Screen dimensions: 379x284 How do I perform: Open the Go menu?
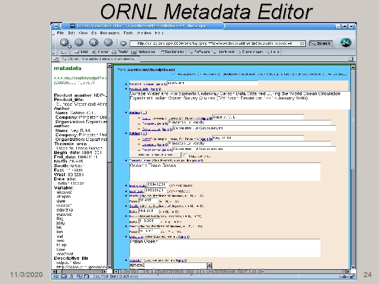[94, 33]
